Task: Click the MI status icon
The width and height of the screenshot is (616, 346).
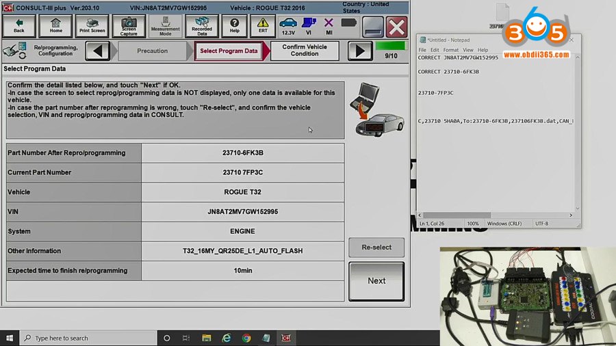Action: (329, 26)
